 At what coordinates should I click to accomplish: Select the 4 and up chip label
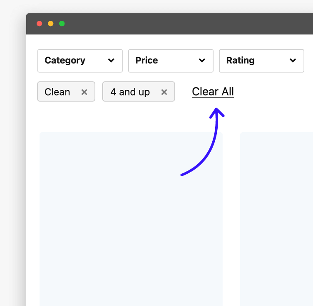tap(130, 92)
